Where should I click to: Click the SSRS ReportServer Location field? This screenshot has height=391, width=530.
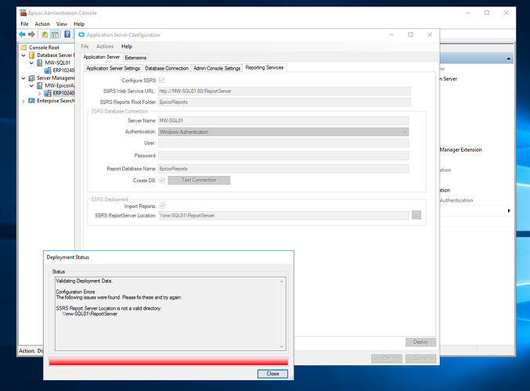[x=283, y=215]
